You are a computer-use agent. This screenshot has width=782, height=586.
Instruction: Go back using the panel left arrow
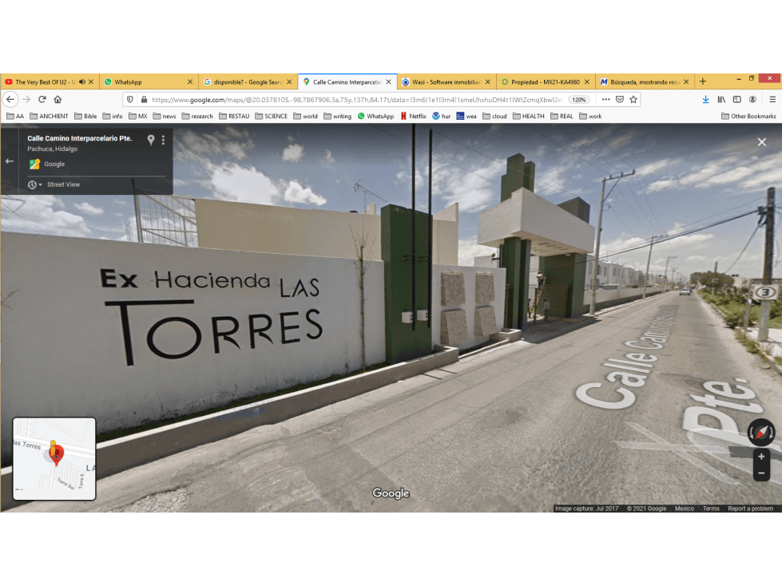point(9,161)
